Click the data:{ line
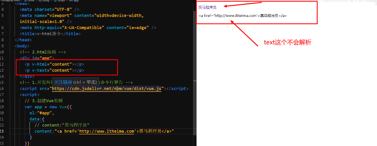This screenshot has height=146, width=377. (37, 119)
